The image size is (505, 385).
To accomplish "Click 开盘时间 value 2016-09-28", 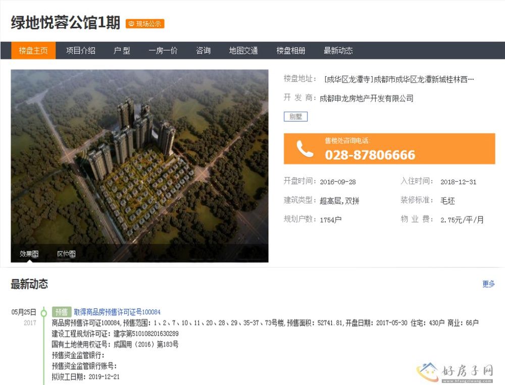I will pos(338,182).
